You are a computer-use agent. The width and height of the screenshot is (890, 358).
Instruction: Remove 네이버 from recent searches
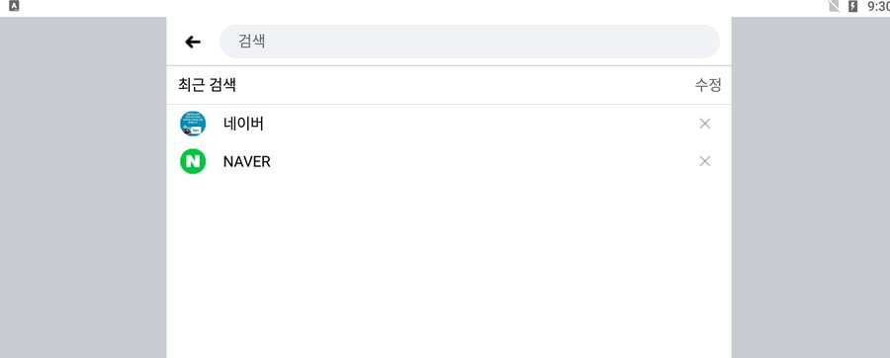(705, 124)
